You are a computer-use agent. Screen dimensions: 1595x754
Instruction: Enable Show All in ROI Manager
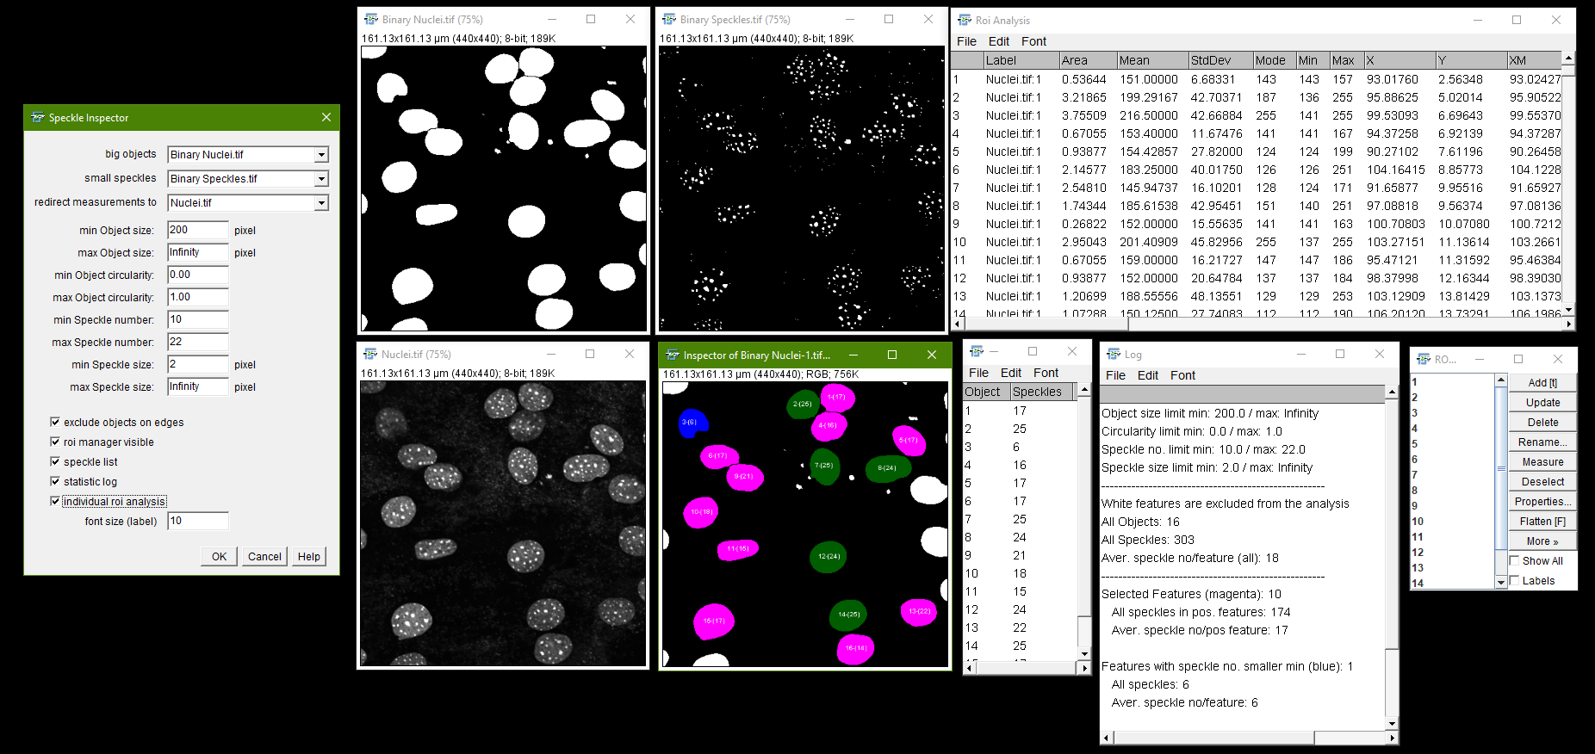click(x=1515, y=560)
